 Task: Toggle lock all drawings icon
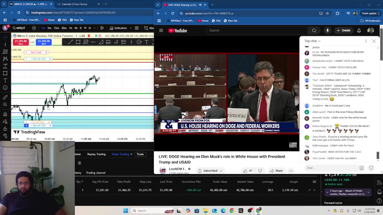click(x=5, y=129)
